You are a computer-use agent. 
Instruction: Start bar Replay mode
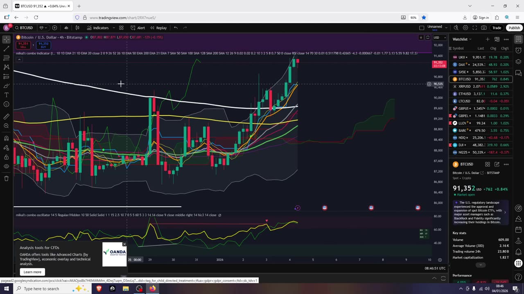click(x=158, y=28)
